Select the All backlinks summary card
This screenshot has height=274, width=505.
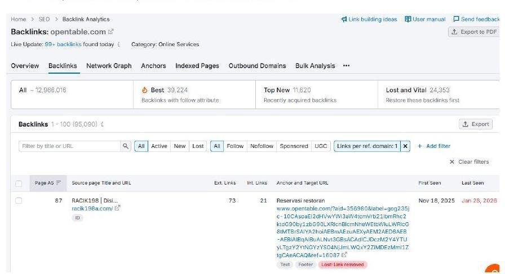point(72,95)
